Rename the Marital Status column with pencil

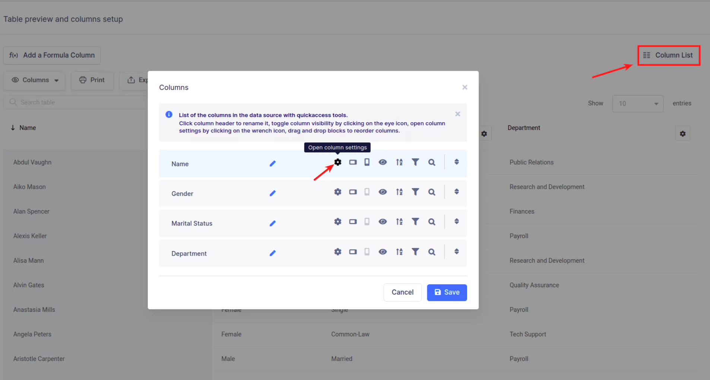(273, 223)
